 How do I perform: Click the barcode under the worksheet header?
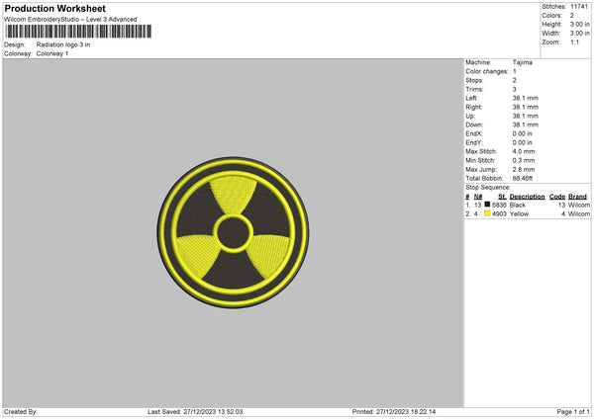coord(78,32)
